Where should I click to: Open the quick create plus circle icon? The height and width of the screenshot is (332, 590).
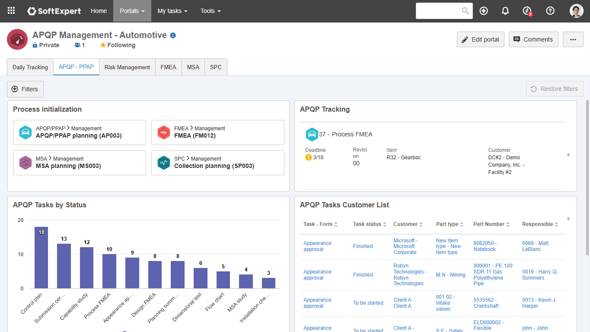coord(484,11)
